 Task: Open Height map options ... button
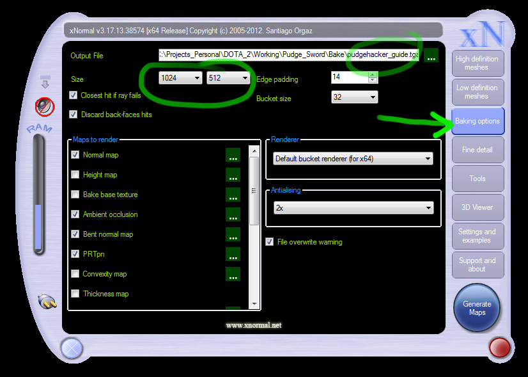pyautogui.click(x=233, y=175)
